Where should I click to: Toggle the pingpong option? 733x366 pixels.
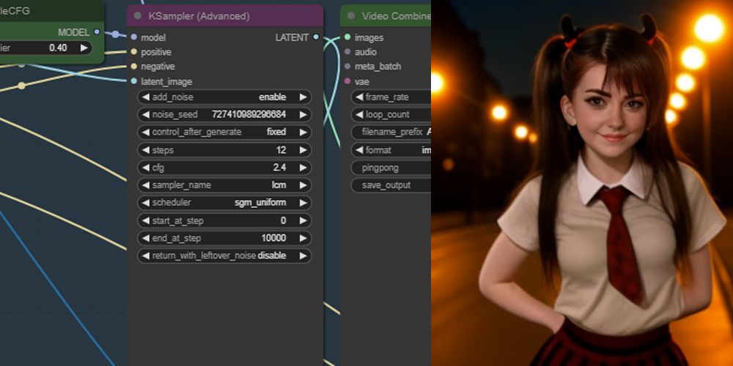click(x=391, y=168)
